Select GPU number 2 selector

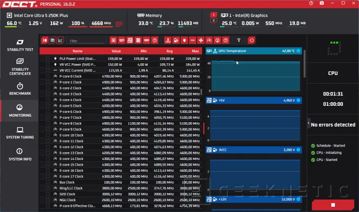213,20
